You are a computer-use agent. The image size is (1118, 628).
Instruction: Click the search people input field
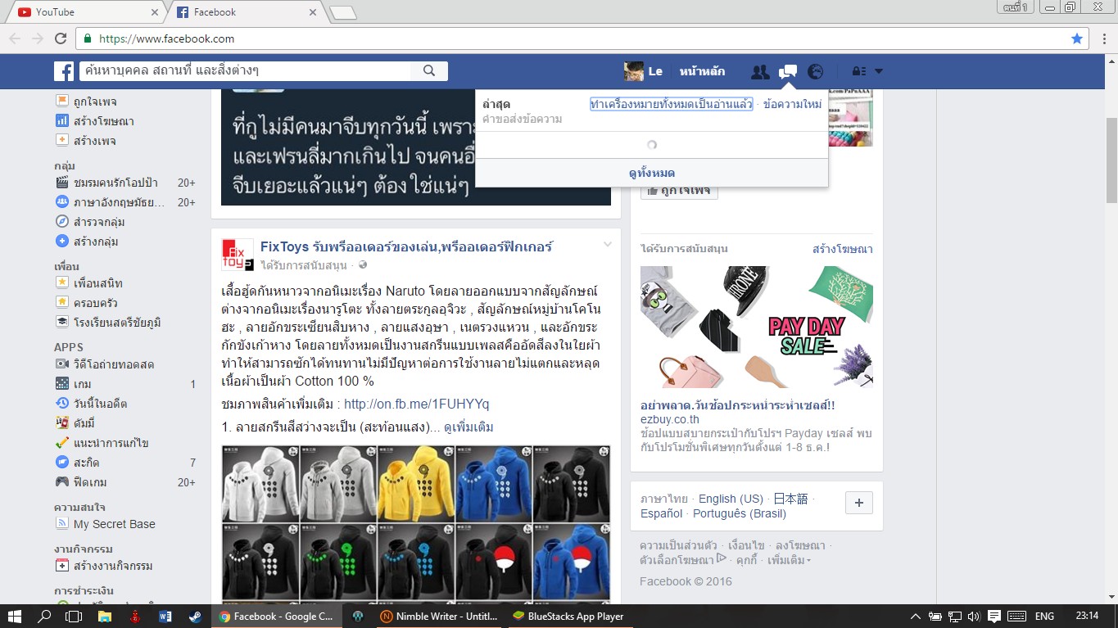(246, 71)
